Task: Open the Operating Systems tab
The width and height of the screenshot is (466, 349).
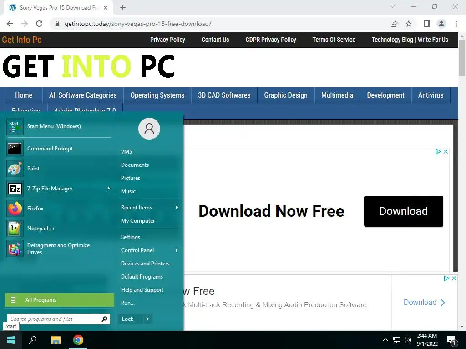Action: (157, 95)
